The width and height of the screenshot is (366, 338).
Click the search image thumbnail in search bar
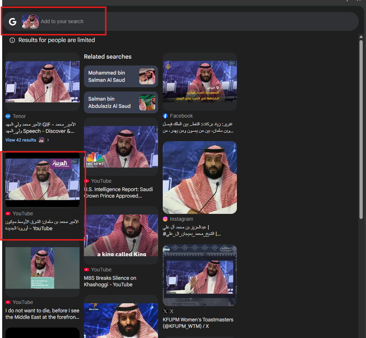[x=30, y=21]
